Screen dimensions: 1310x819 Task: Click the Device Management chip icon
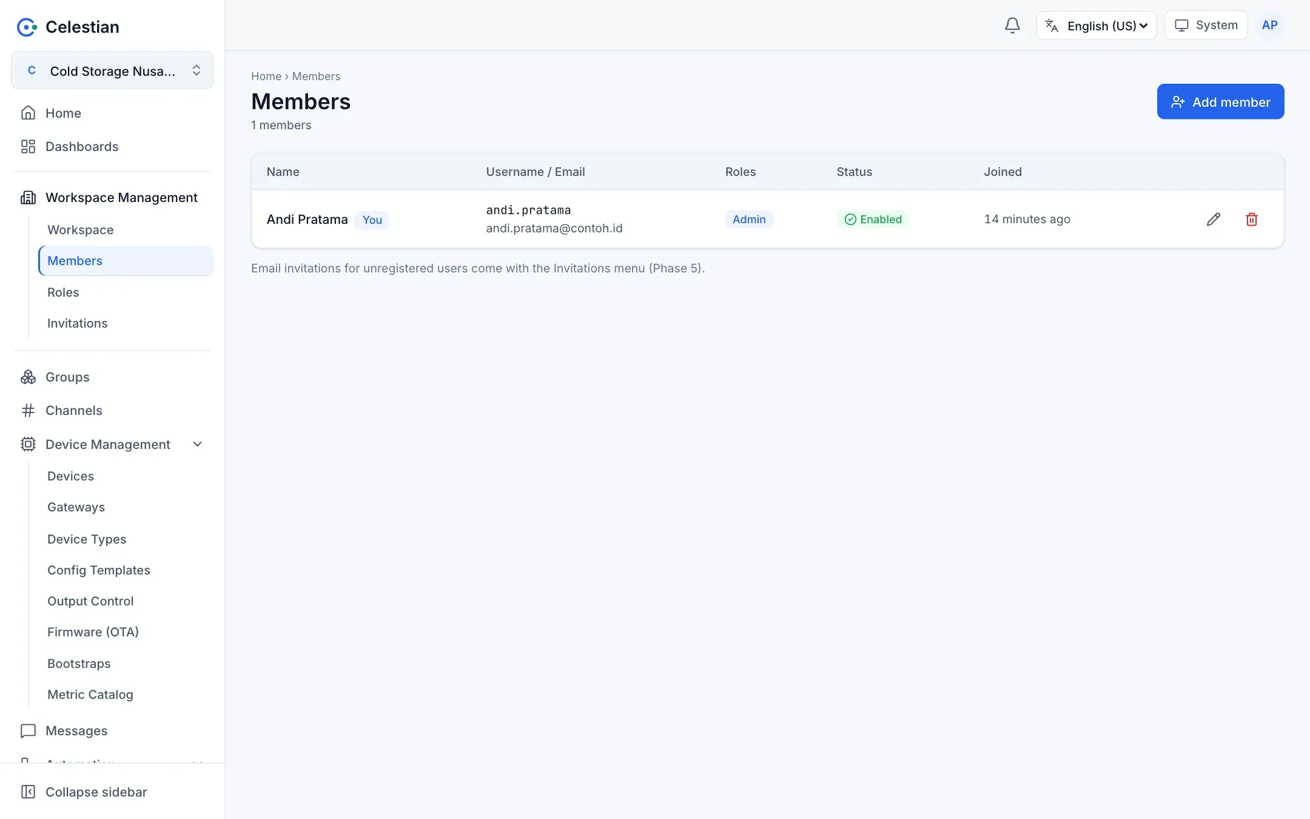pos(28,444)
